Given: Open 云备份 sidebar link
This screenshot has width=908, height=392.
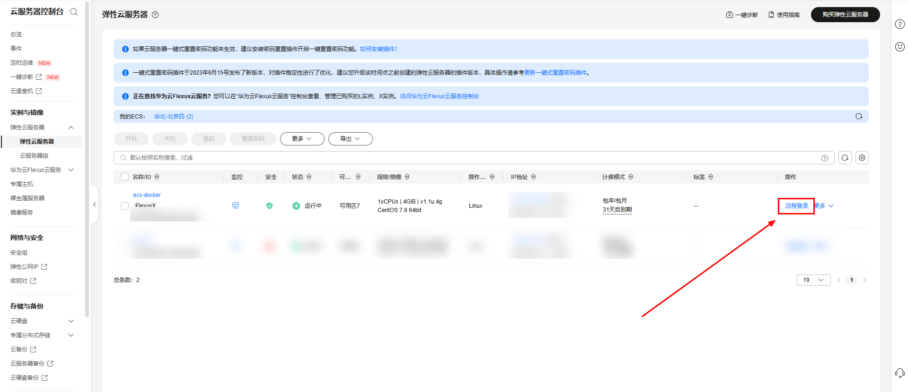Looking at the screenshot, I should 23,349.
